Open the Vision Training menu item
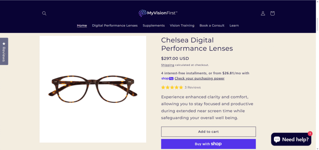 (x=182, y=26)
